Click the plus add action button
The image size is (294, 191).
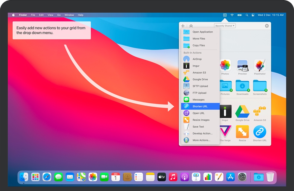click(183, 26)
